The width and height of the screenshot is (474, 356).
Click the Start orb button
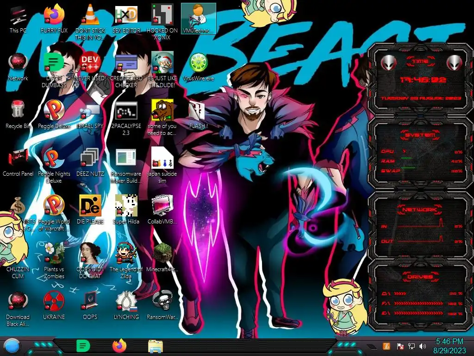(x=12, y=346)
